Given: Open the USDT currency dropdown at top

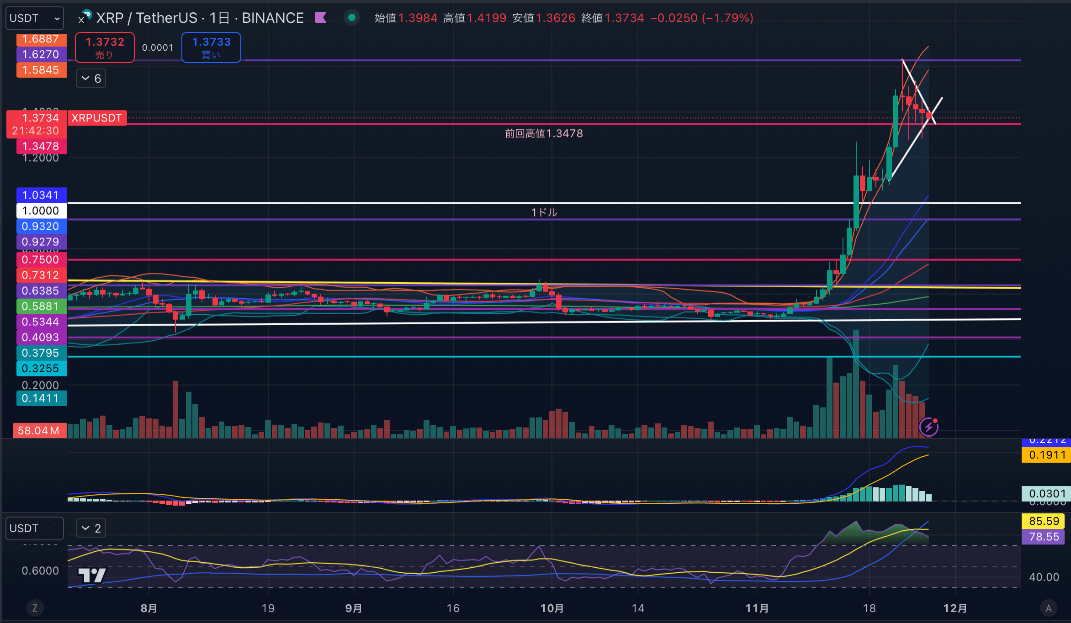Looking at the screenshot, I should 35,18.
